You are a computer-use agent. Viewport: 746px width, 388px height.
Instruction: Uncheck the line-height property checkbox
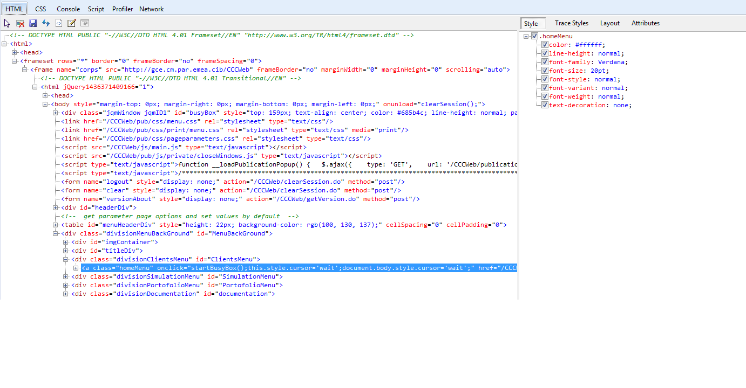545,53
